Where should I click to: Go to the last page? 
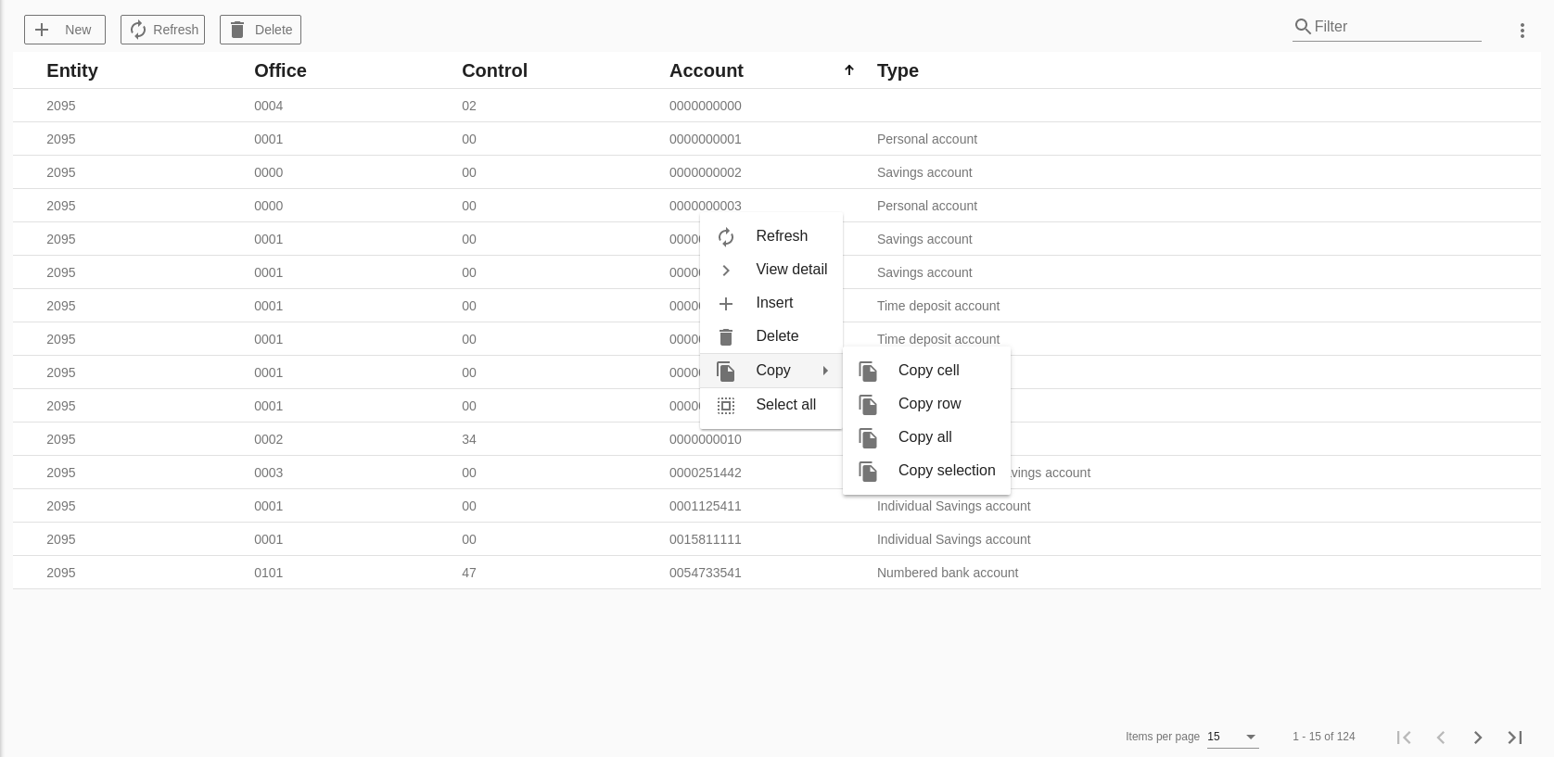pyautogui.click(x=1515, y=738)
